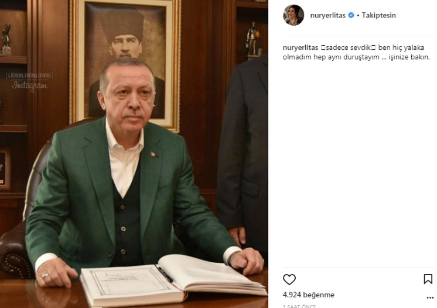The image size is (437, 308).
Task: Click the open book on the desk
Action: [x=173, y=280]
